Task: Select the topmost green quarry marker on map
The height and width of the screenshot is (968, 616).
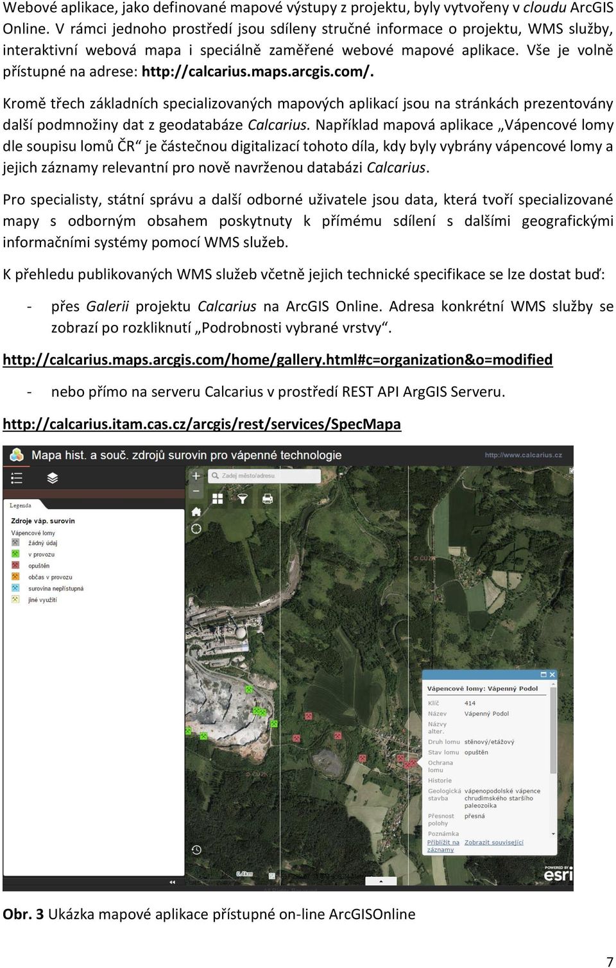Action: 249,689
